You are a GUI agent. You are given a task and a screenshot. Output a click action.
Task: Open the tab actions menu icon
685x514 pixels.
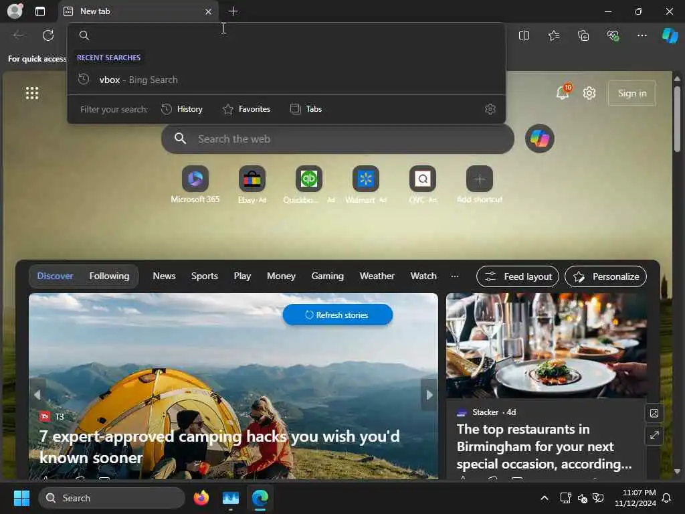[40, 11]
